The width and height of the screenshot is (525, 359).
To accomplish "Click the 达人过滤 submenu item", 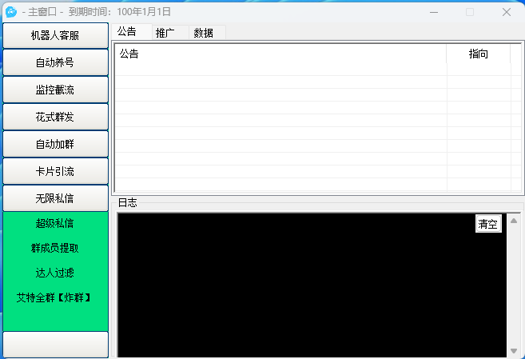I will click(55, 273).
